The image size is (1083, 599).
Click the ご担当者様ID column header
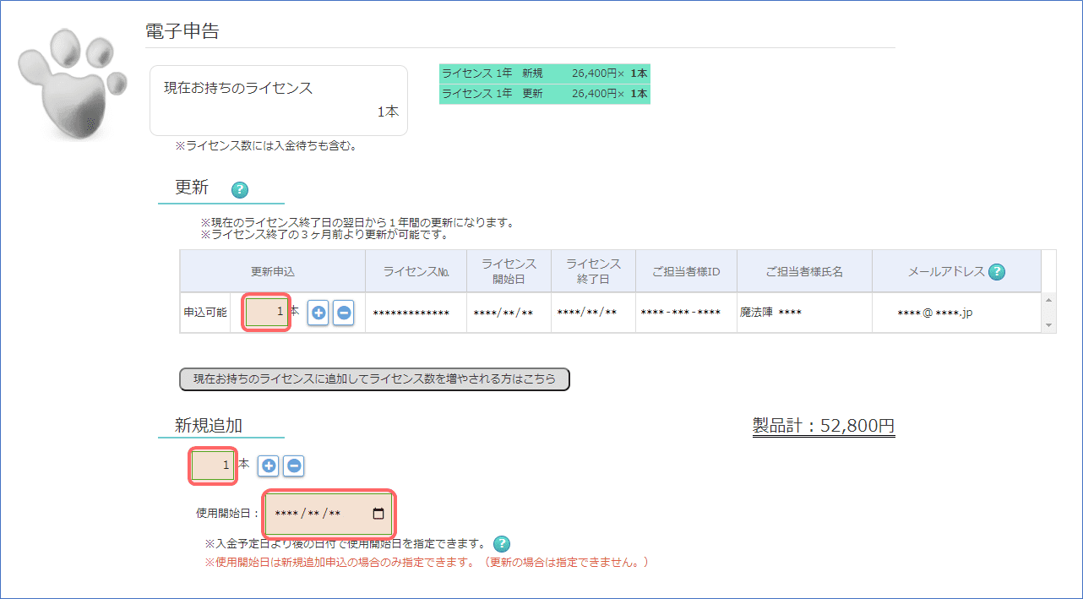686,271
